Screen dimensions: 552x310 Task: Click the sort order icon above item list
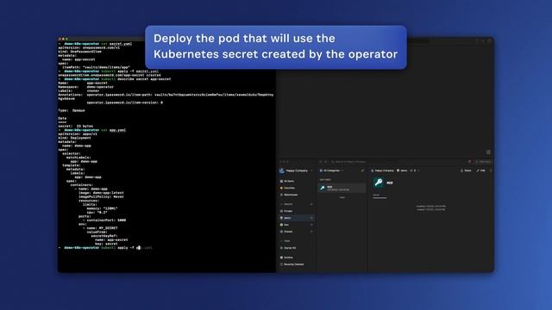coord(362,170)
